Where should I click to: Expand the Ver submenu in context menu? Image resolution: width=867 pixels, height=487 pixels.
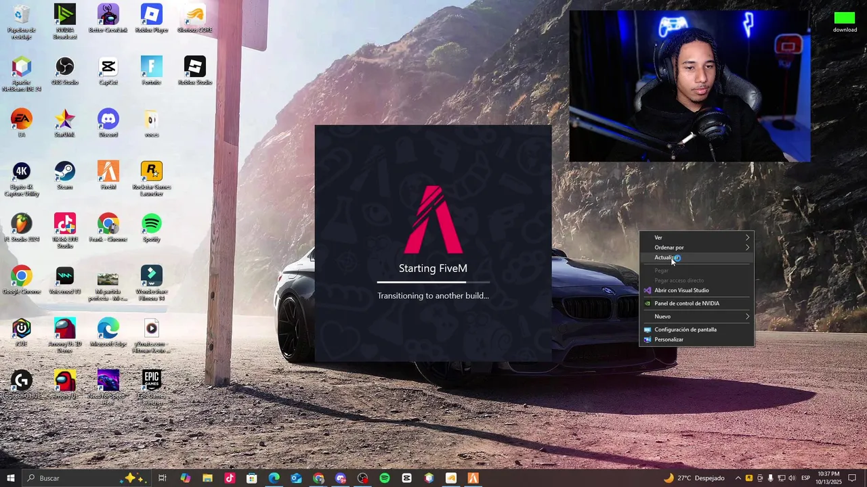click(697, 237)
